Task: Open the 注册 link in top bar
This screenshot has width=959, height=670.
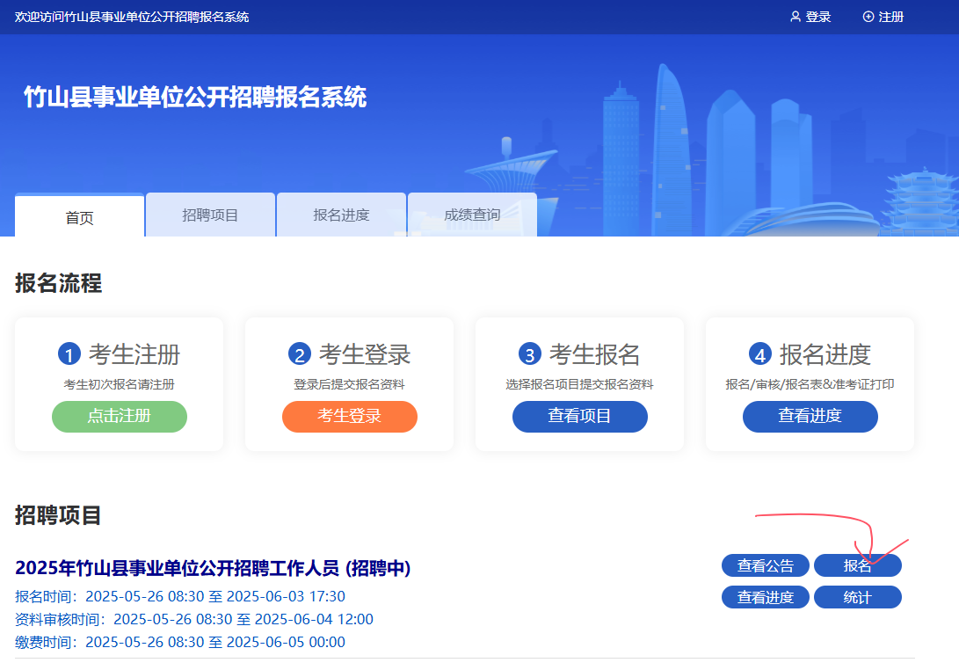Action: pos(891,17)
